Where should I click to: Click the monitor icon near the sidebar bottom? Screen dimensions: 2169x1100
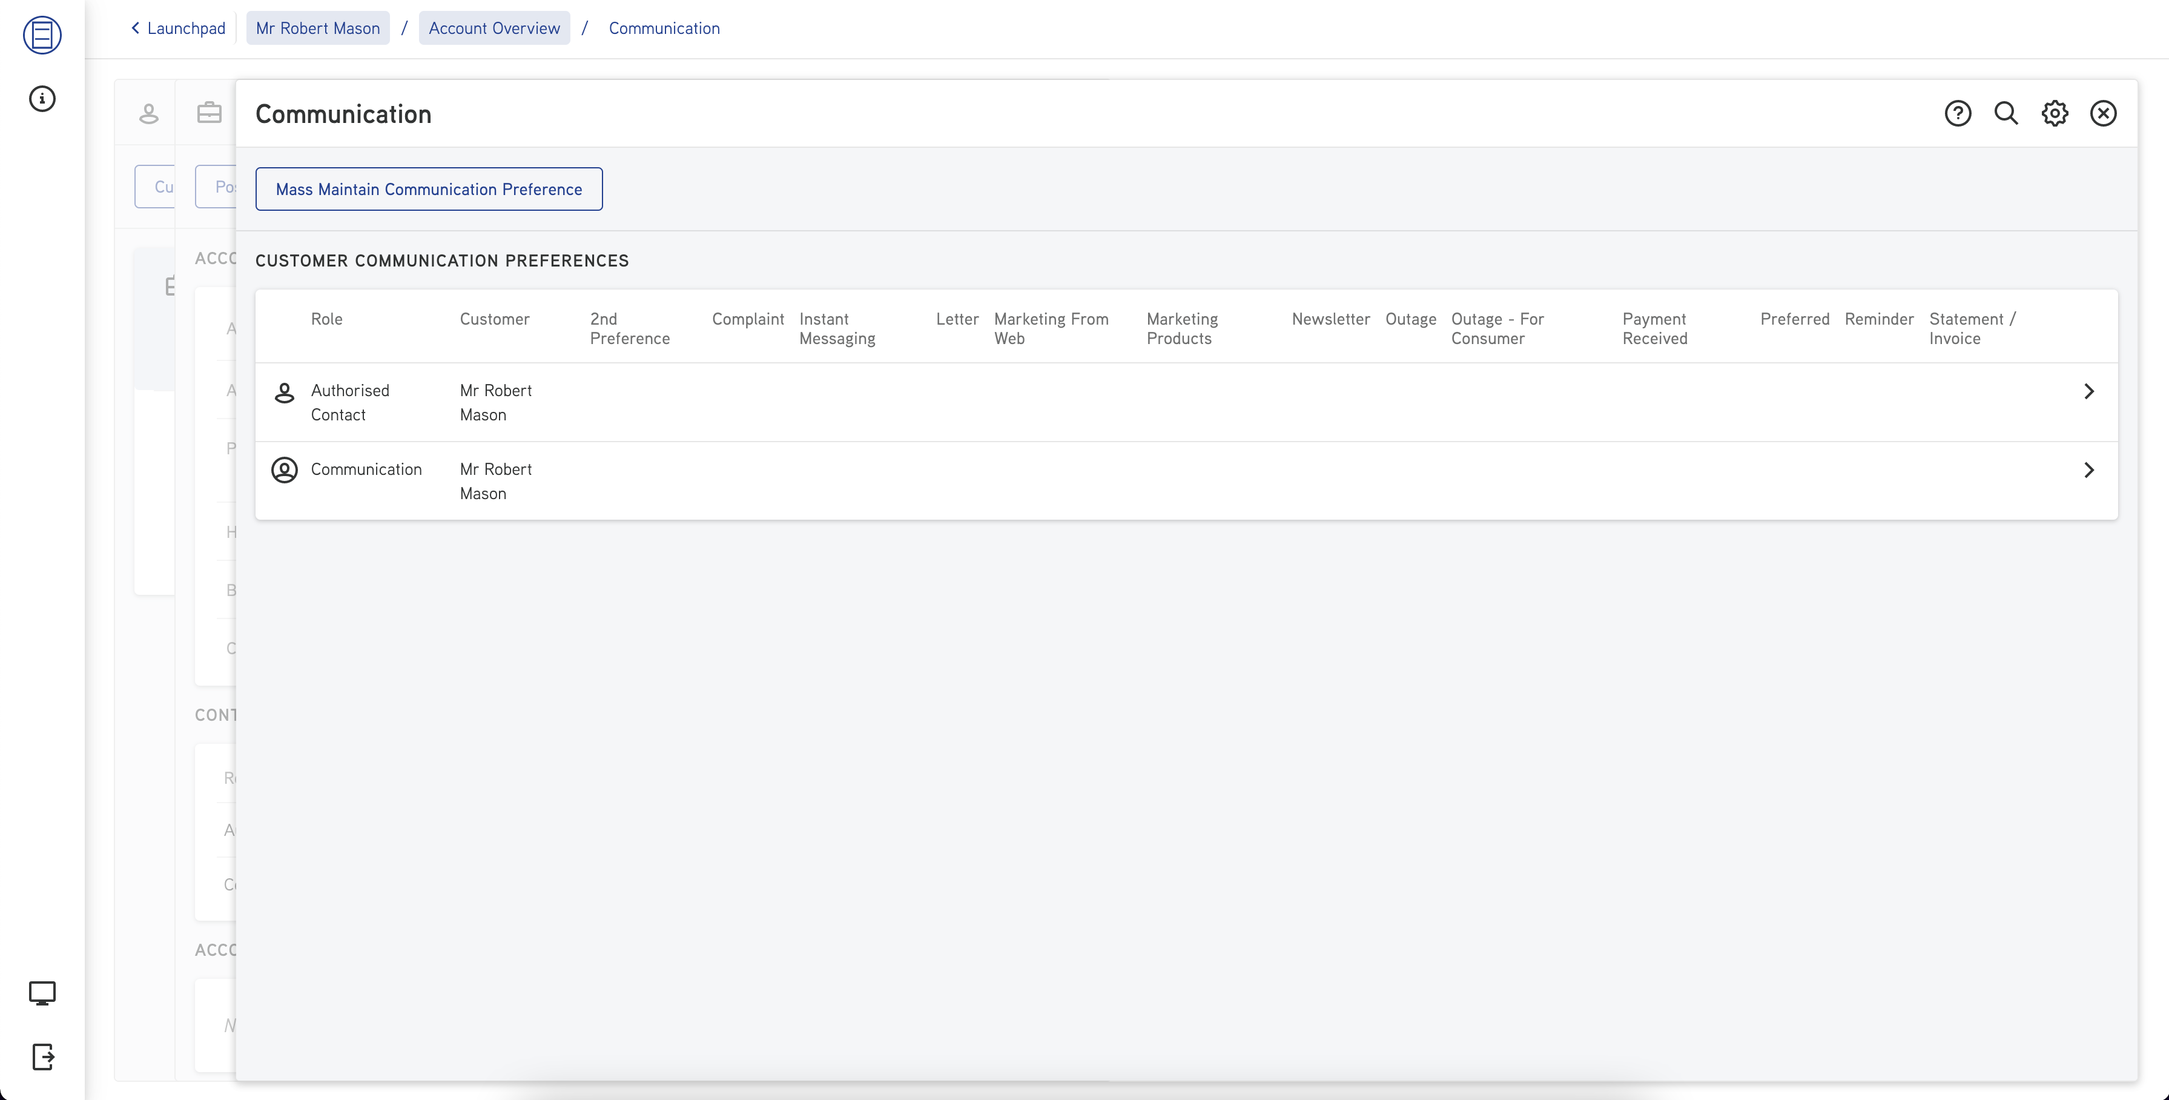(x=42, y=993)
